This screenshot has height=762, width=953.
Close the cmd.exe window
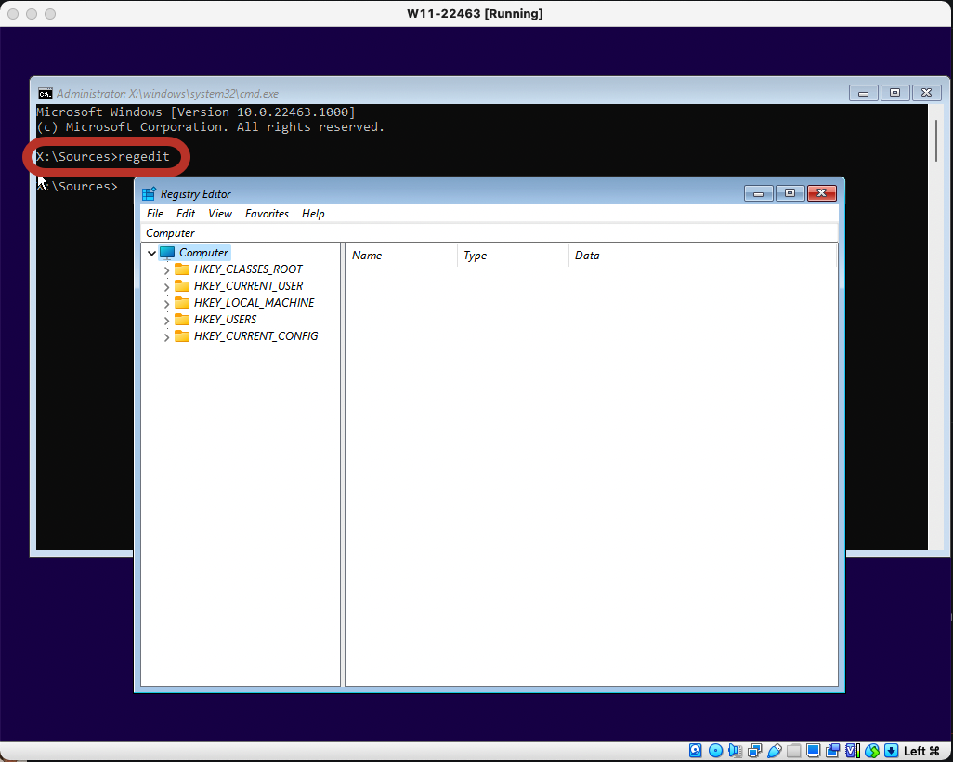coord(926,93)
